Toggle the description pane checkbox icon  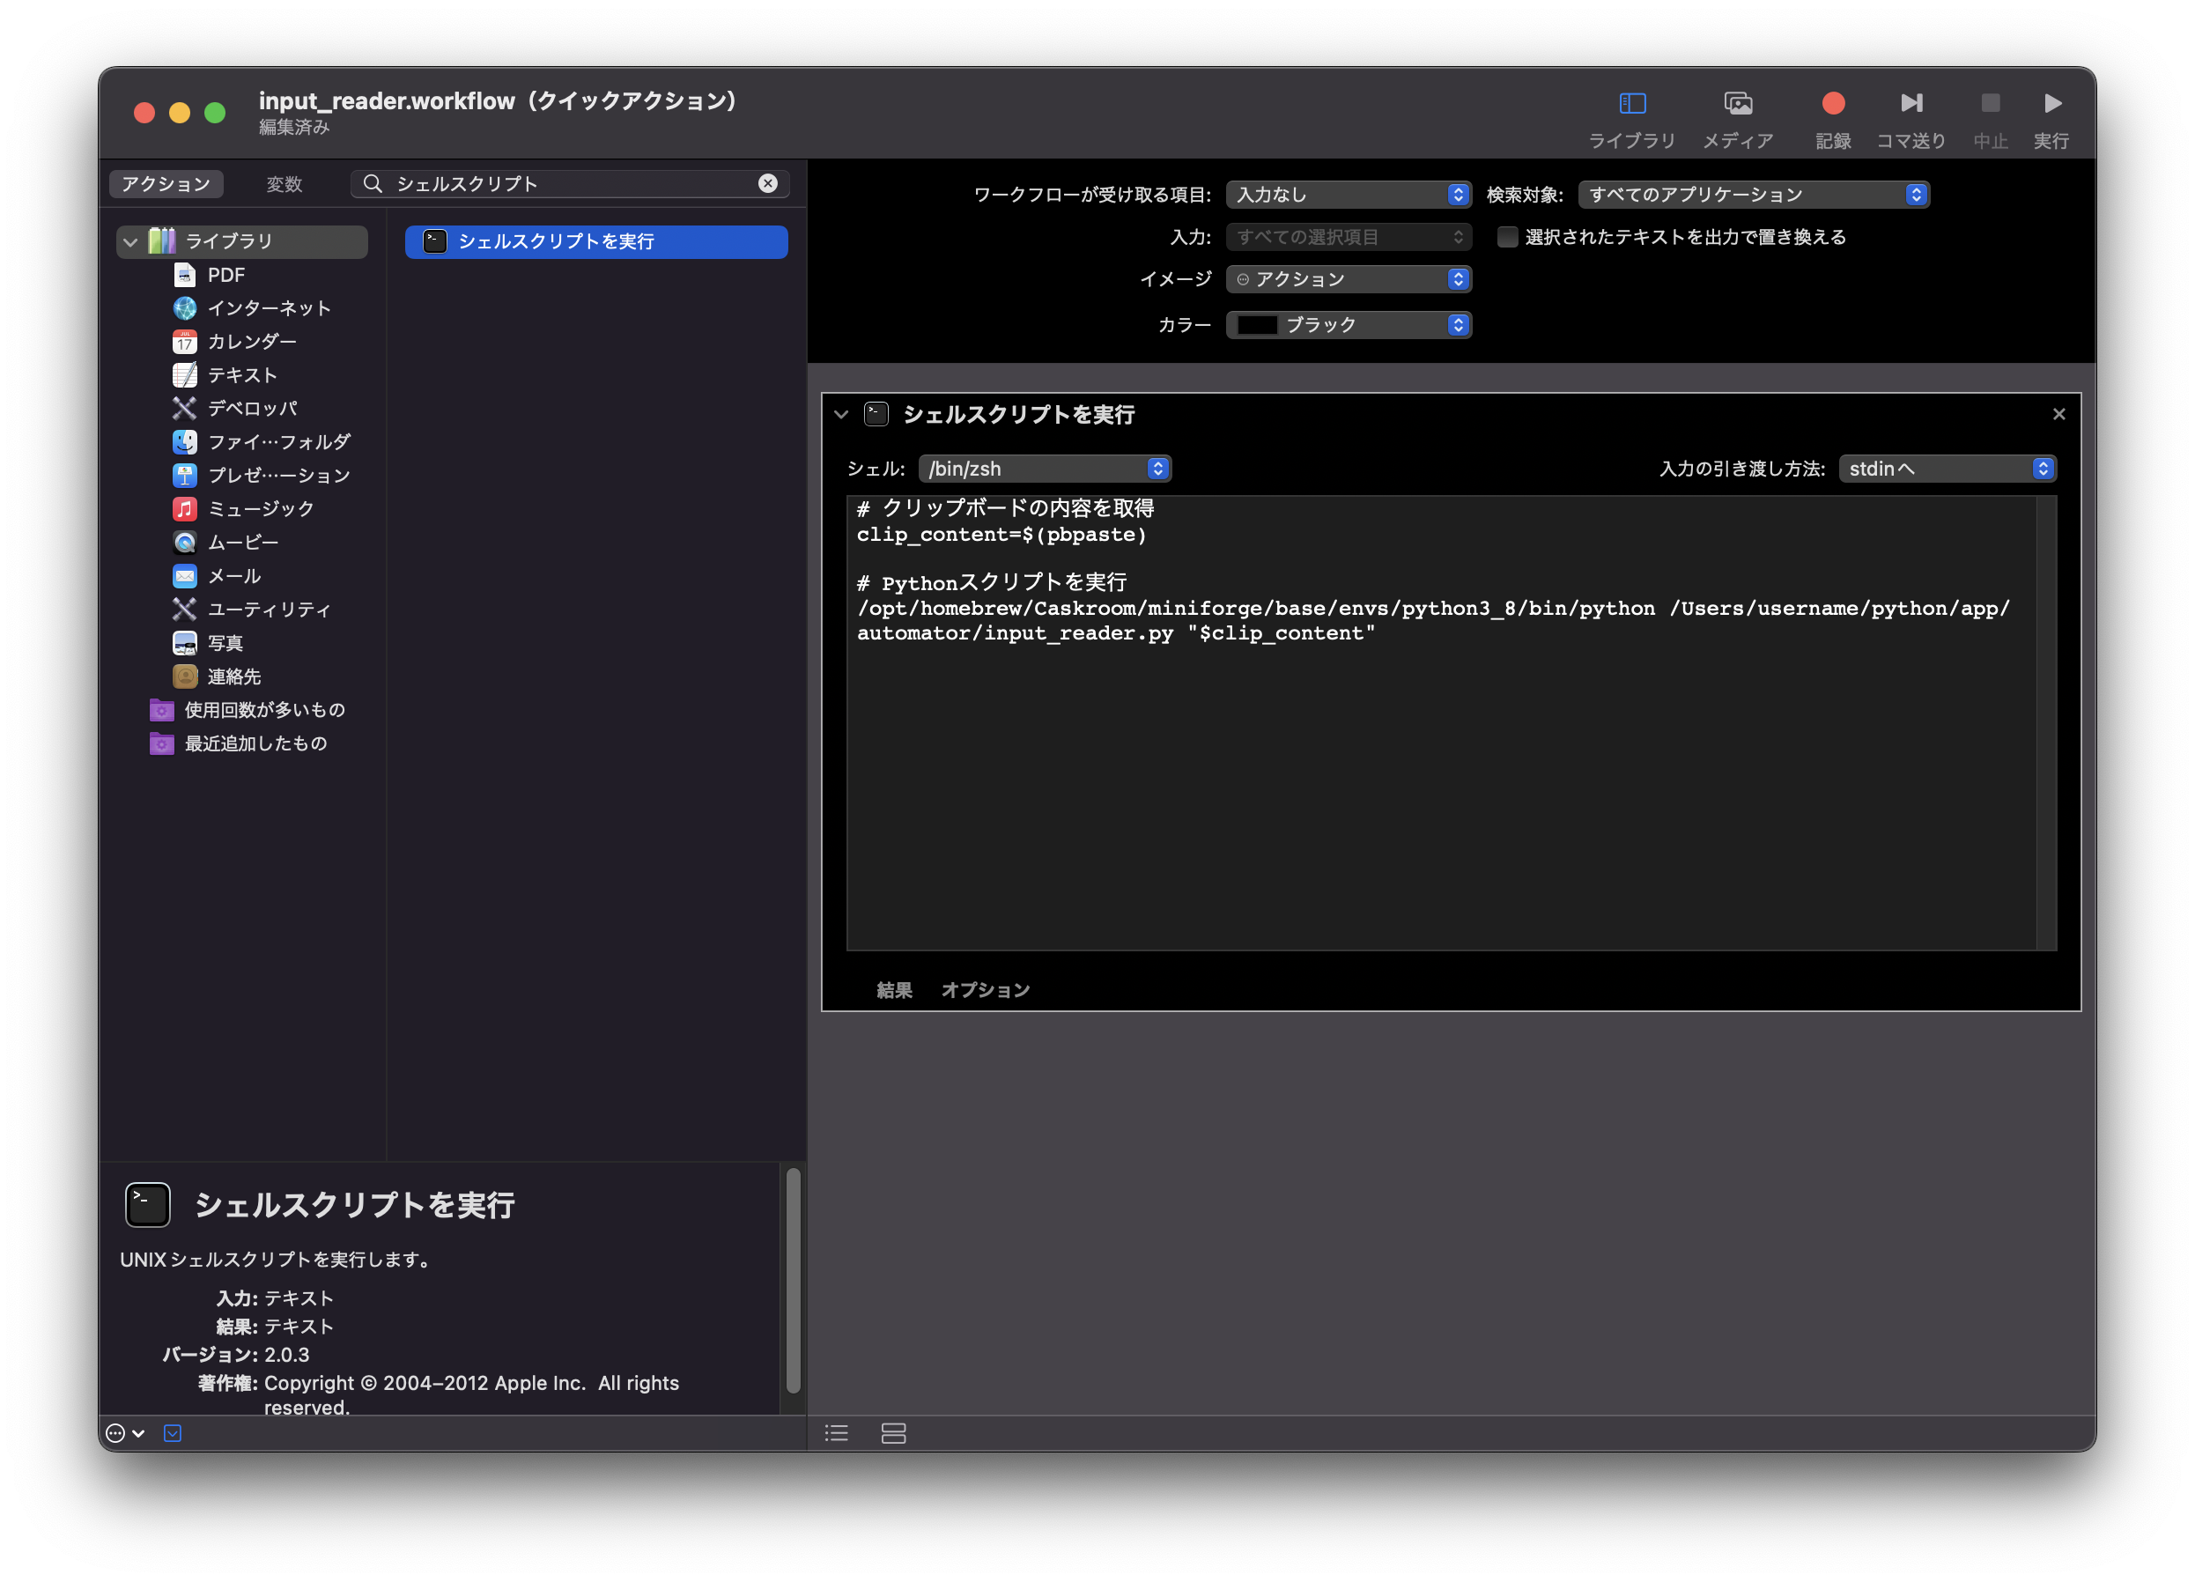(x=173, y=1433)
